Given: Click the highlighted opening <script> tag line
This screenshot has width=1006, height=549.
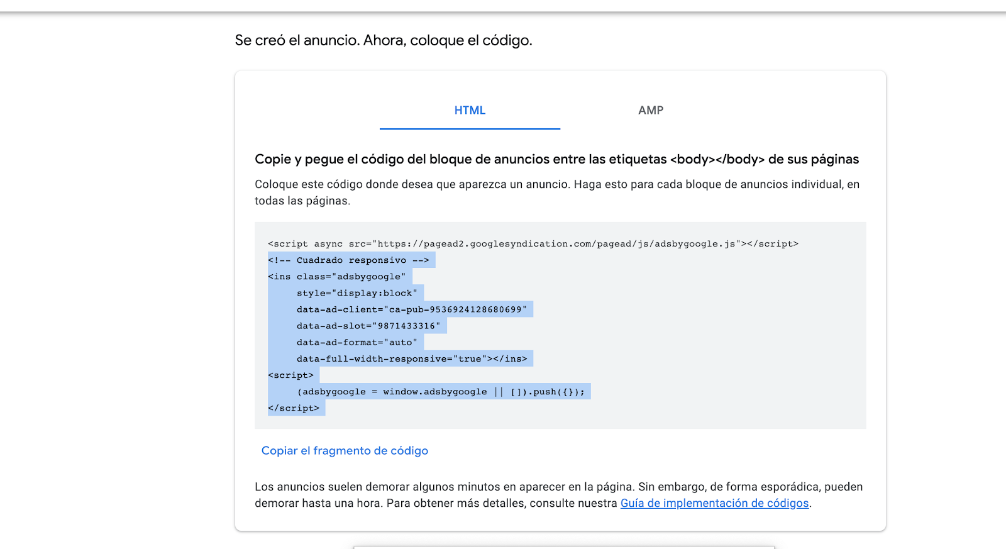Looking at the screenshot, I should pos(290,375).
